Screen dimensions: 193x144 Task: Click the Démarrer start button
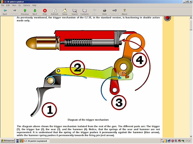click(x=7, y=141)
